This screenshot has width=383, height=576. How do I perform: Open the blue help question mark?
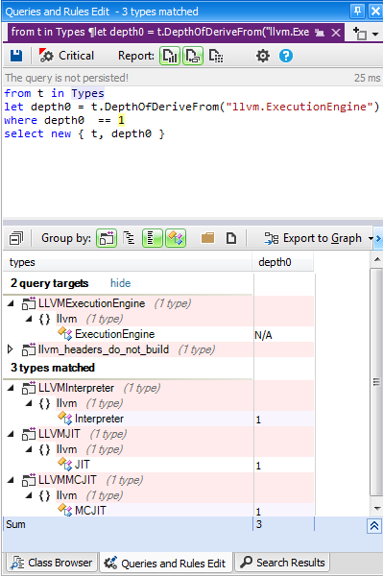coord(286,56)
